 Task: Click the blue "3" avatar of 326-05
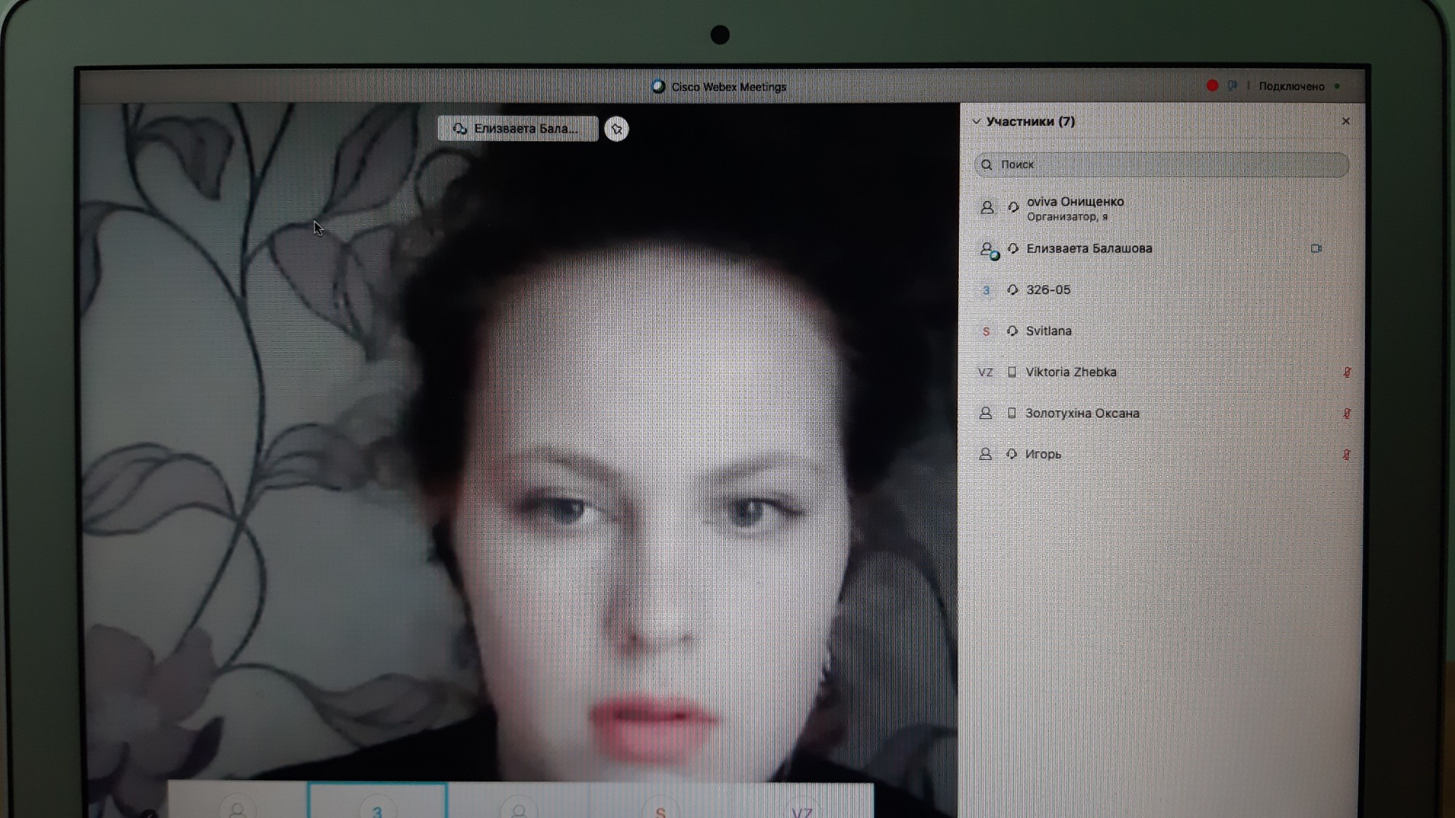tap(986, 290)
